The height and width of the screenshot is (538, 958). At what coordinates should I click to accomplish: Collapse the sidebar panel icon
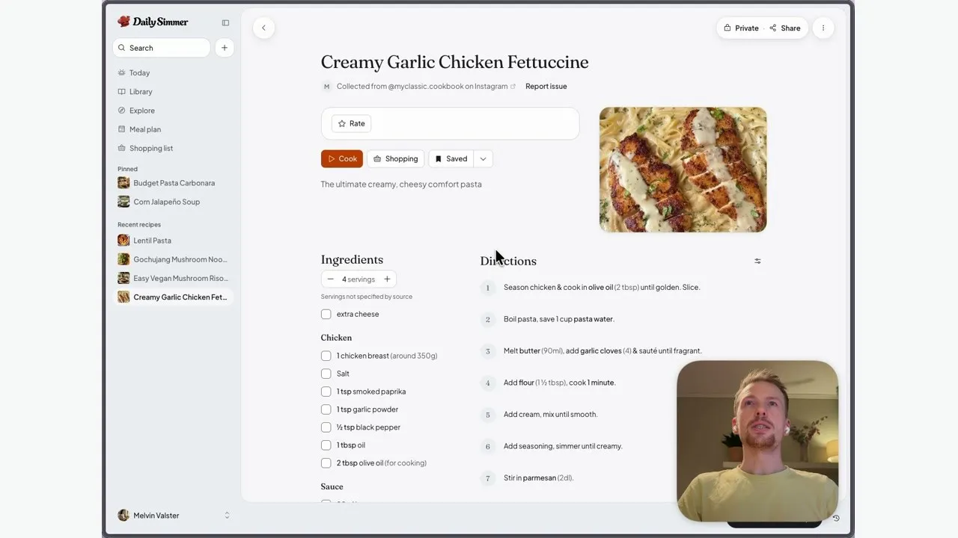(x=225, y=22)
